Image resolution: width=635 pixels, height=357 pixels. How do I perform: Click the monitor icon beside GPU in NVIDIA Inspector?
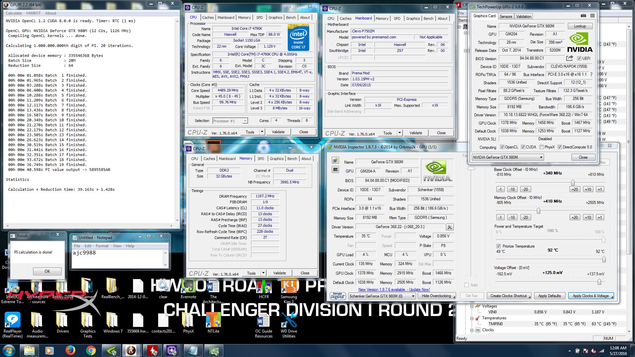tap(335, 170)
